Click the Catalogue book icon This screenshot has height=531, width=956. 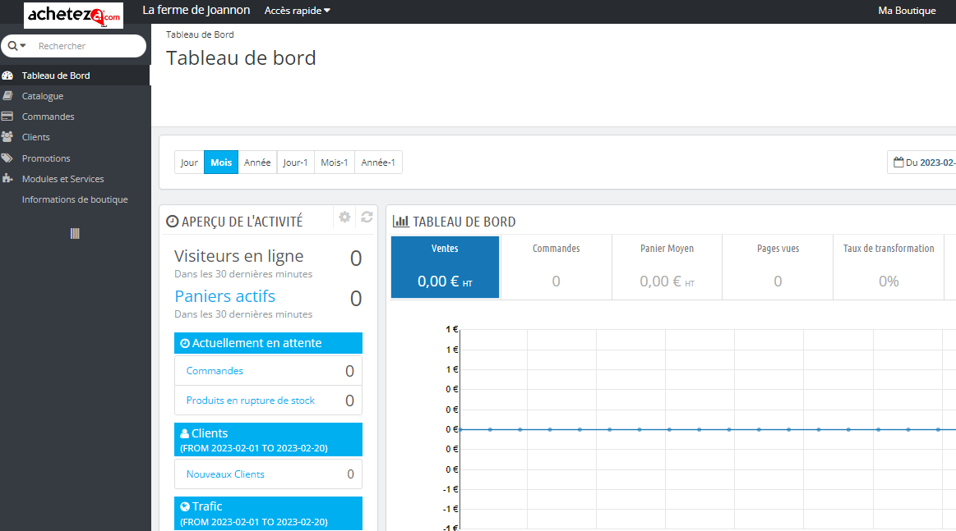coord(7,96)
